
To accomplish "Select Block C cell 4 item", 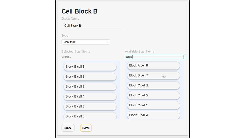I will [x=153, y=115].
